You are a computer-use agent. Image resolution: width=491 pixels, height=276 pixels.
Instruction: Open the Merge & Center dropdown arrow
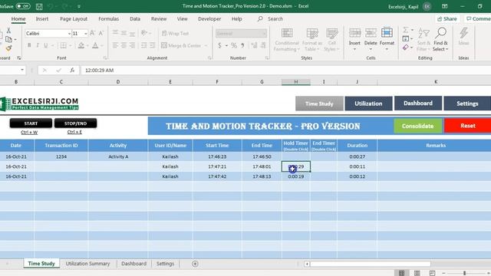206,46
